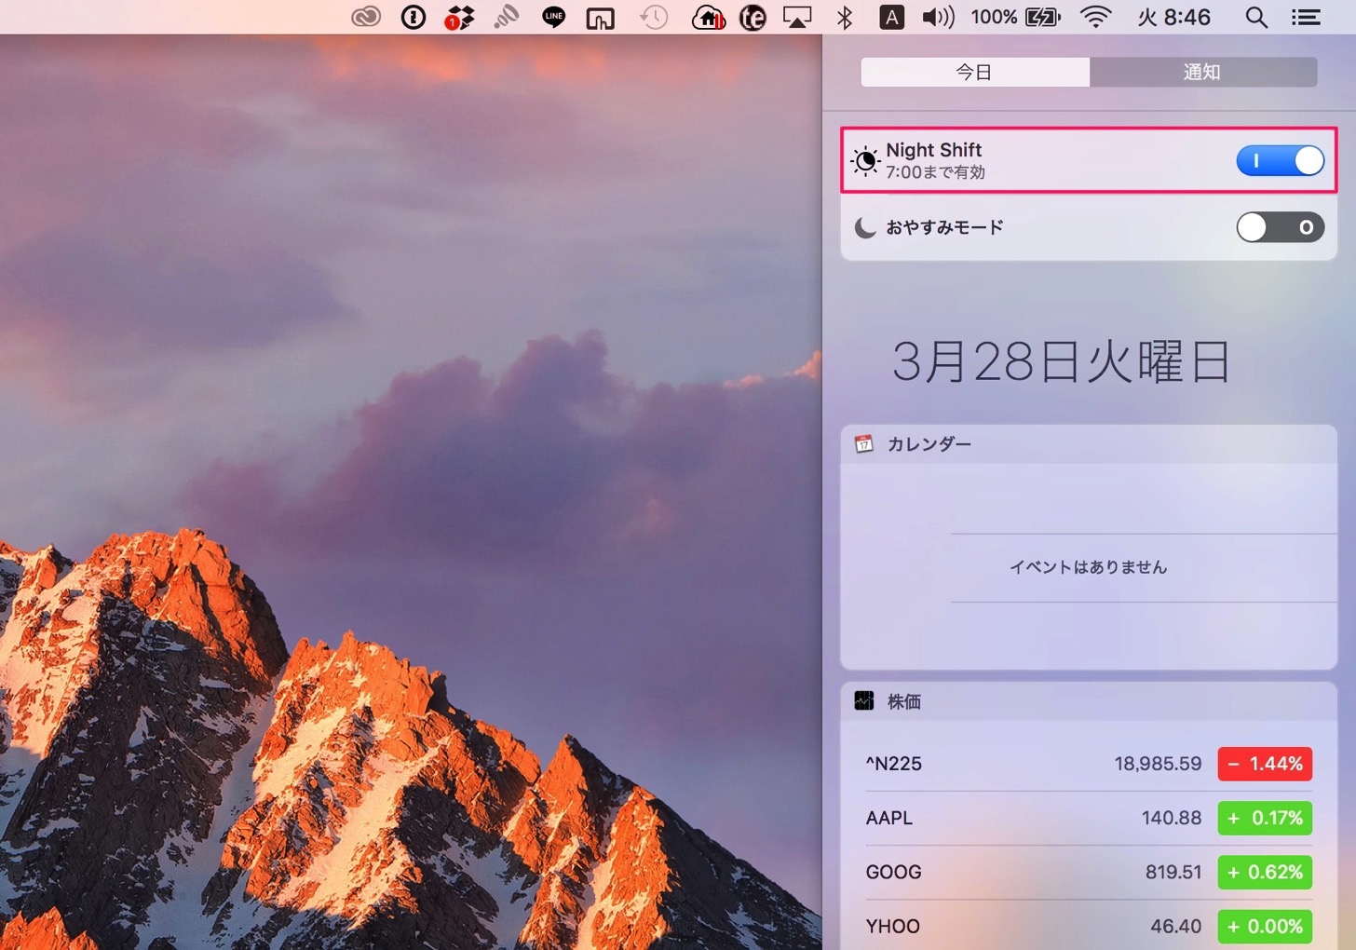This screenshot has width=1356, height=950.
Task: Open the AirPlay display menu
Action: 797,17
